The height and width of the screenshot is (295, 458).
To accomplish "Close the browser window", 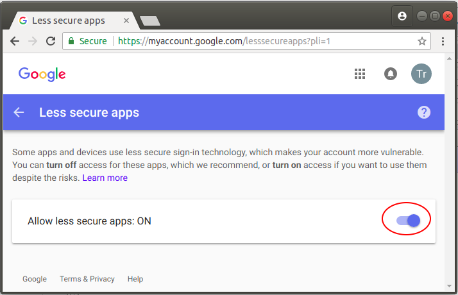I will (448, 16).
